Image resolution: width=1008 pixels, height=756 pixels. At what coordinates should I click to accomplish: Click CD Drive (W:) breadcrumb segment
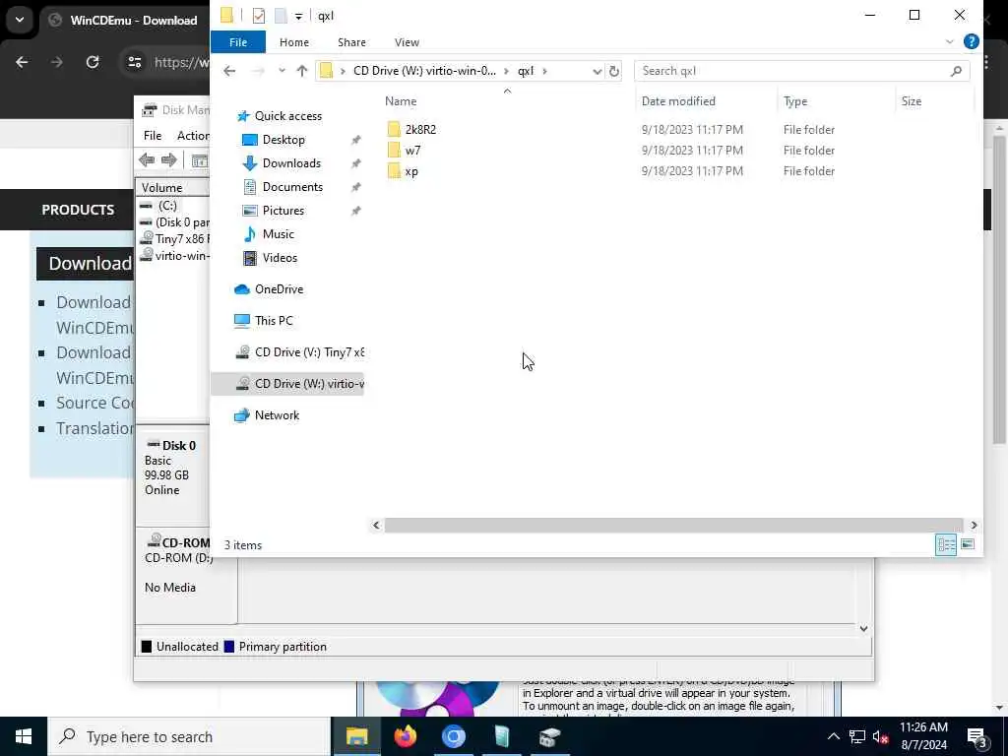[425, 71]
